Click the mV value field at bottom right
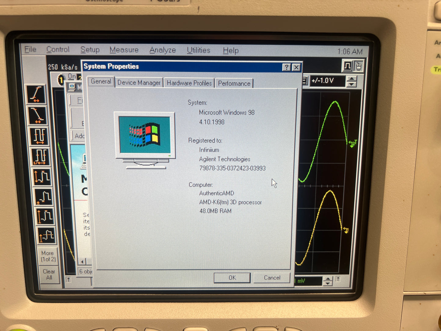The height and width of the screenshot is (331, 441). [308, 281]
